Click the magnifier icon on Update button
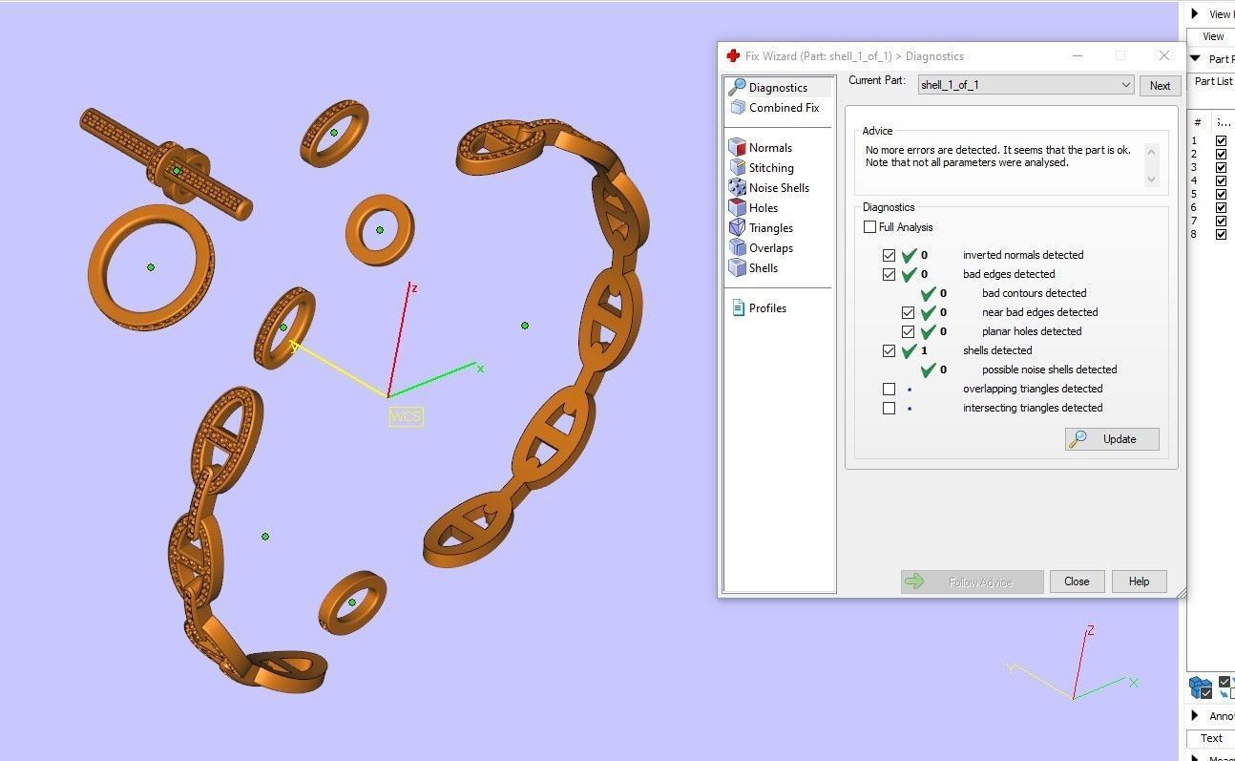The width and height of the screenshot is (1235, 761). [x=1078, y=439]
